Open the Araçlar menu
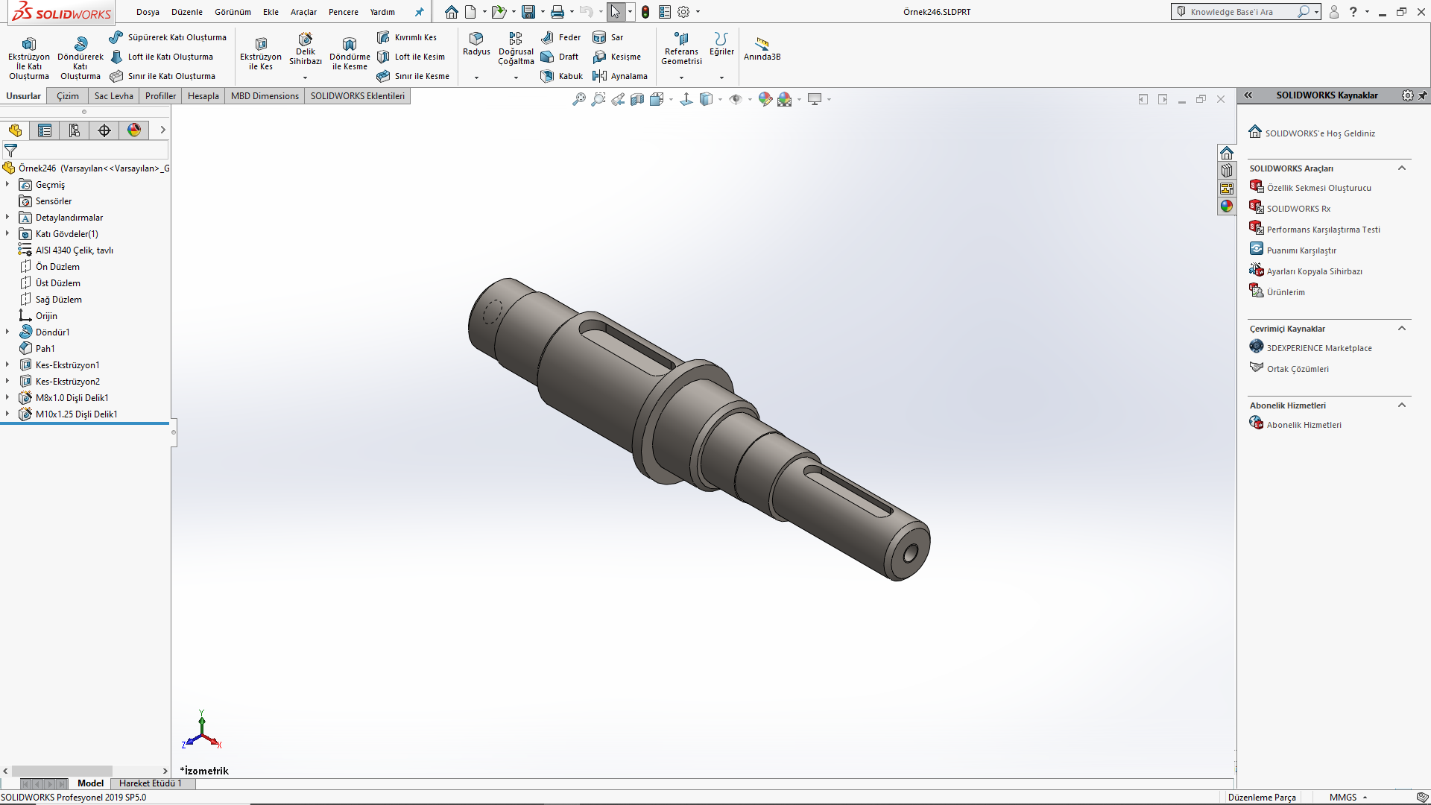 click(303, 12)
